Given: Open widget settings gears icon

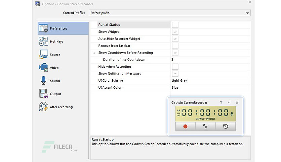Looking at the screenshot, I should [205, 127].
